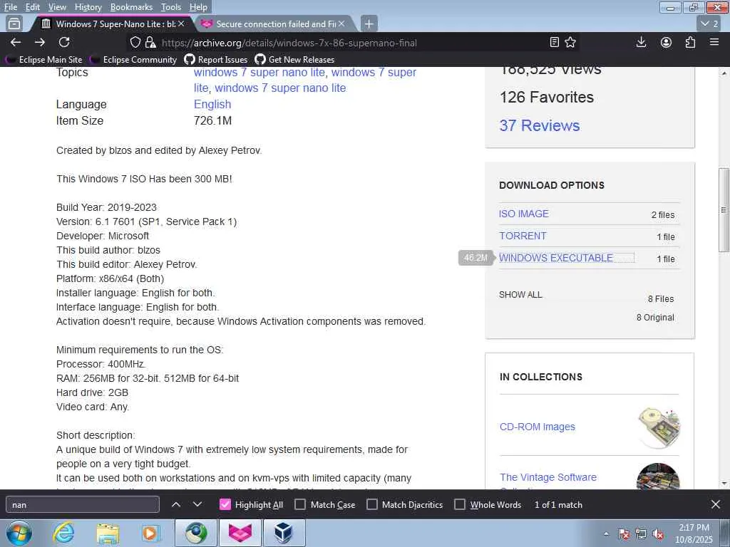730x547 pixels.
Task: Open the History menu
Action: [x=88, y=7]
